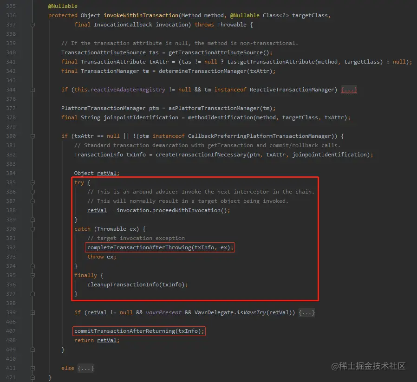This screenshot has height=382, width=417.
Task: Click asPlatformTransactionManager on line 377
Action: pyautogui.click(x=214, y=108)
